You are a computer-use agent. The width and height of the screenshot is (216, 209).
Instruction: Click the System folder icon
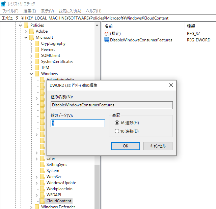coord(42,171)
